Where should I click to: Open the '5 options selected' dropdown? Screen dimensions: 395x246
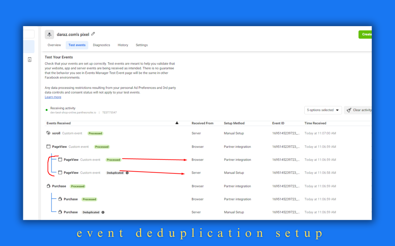(323, 110)
